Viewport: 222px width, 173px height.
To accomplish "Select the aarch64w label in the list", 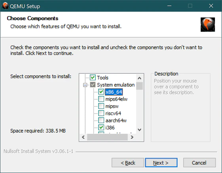I will pyautogui.click(x=116, y=120).
